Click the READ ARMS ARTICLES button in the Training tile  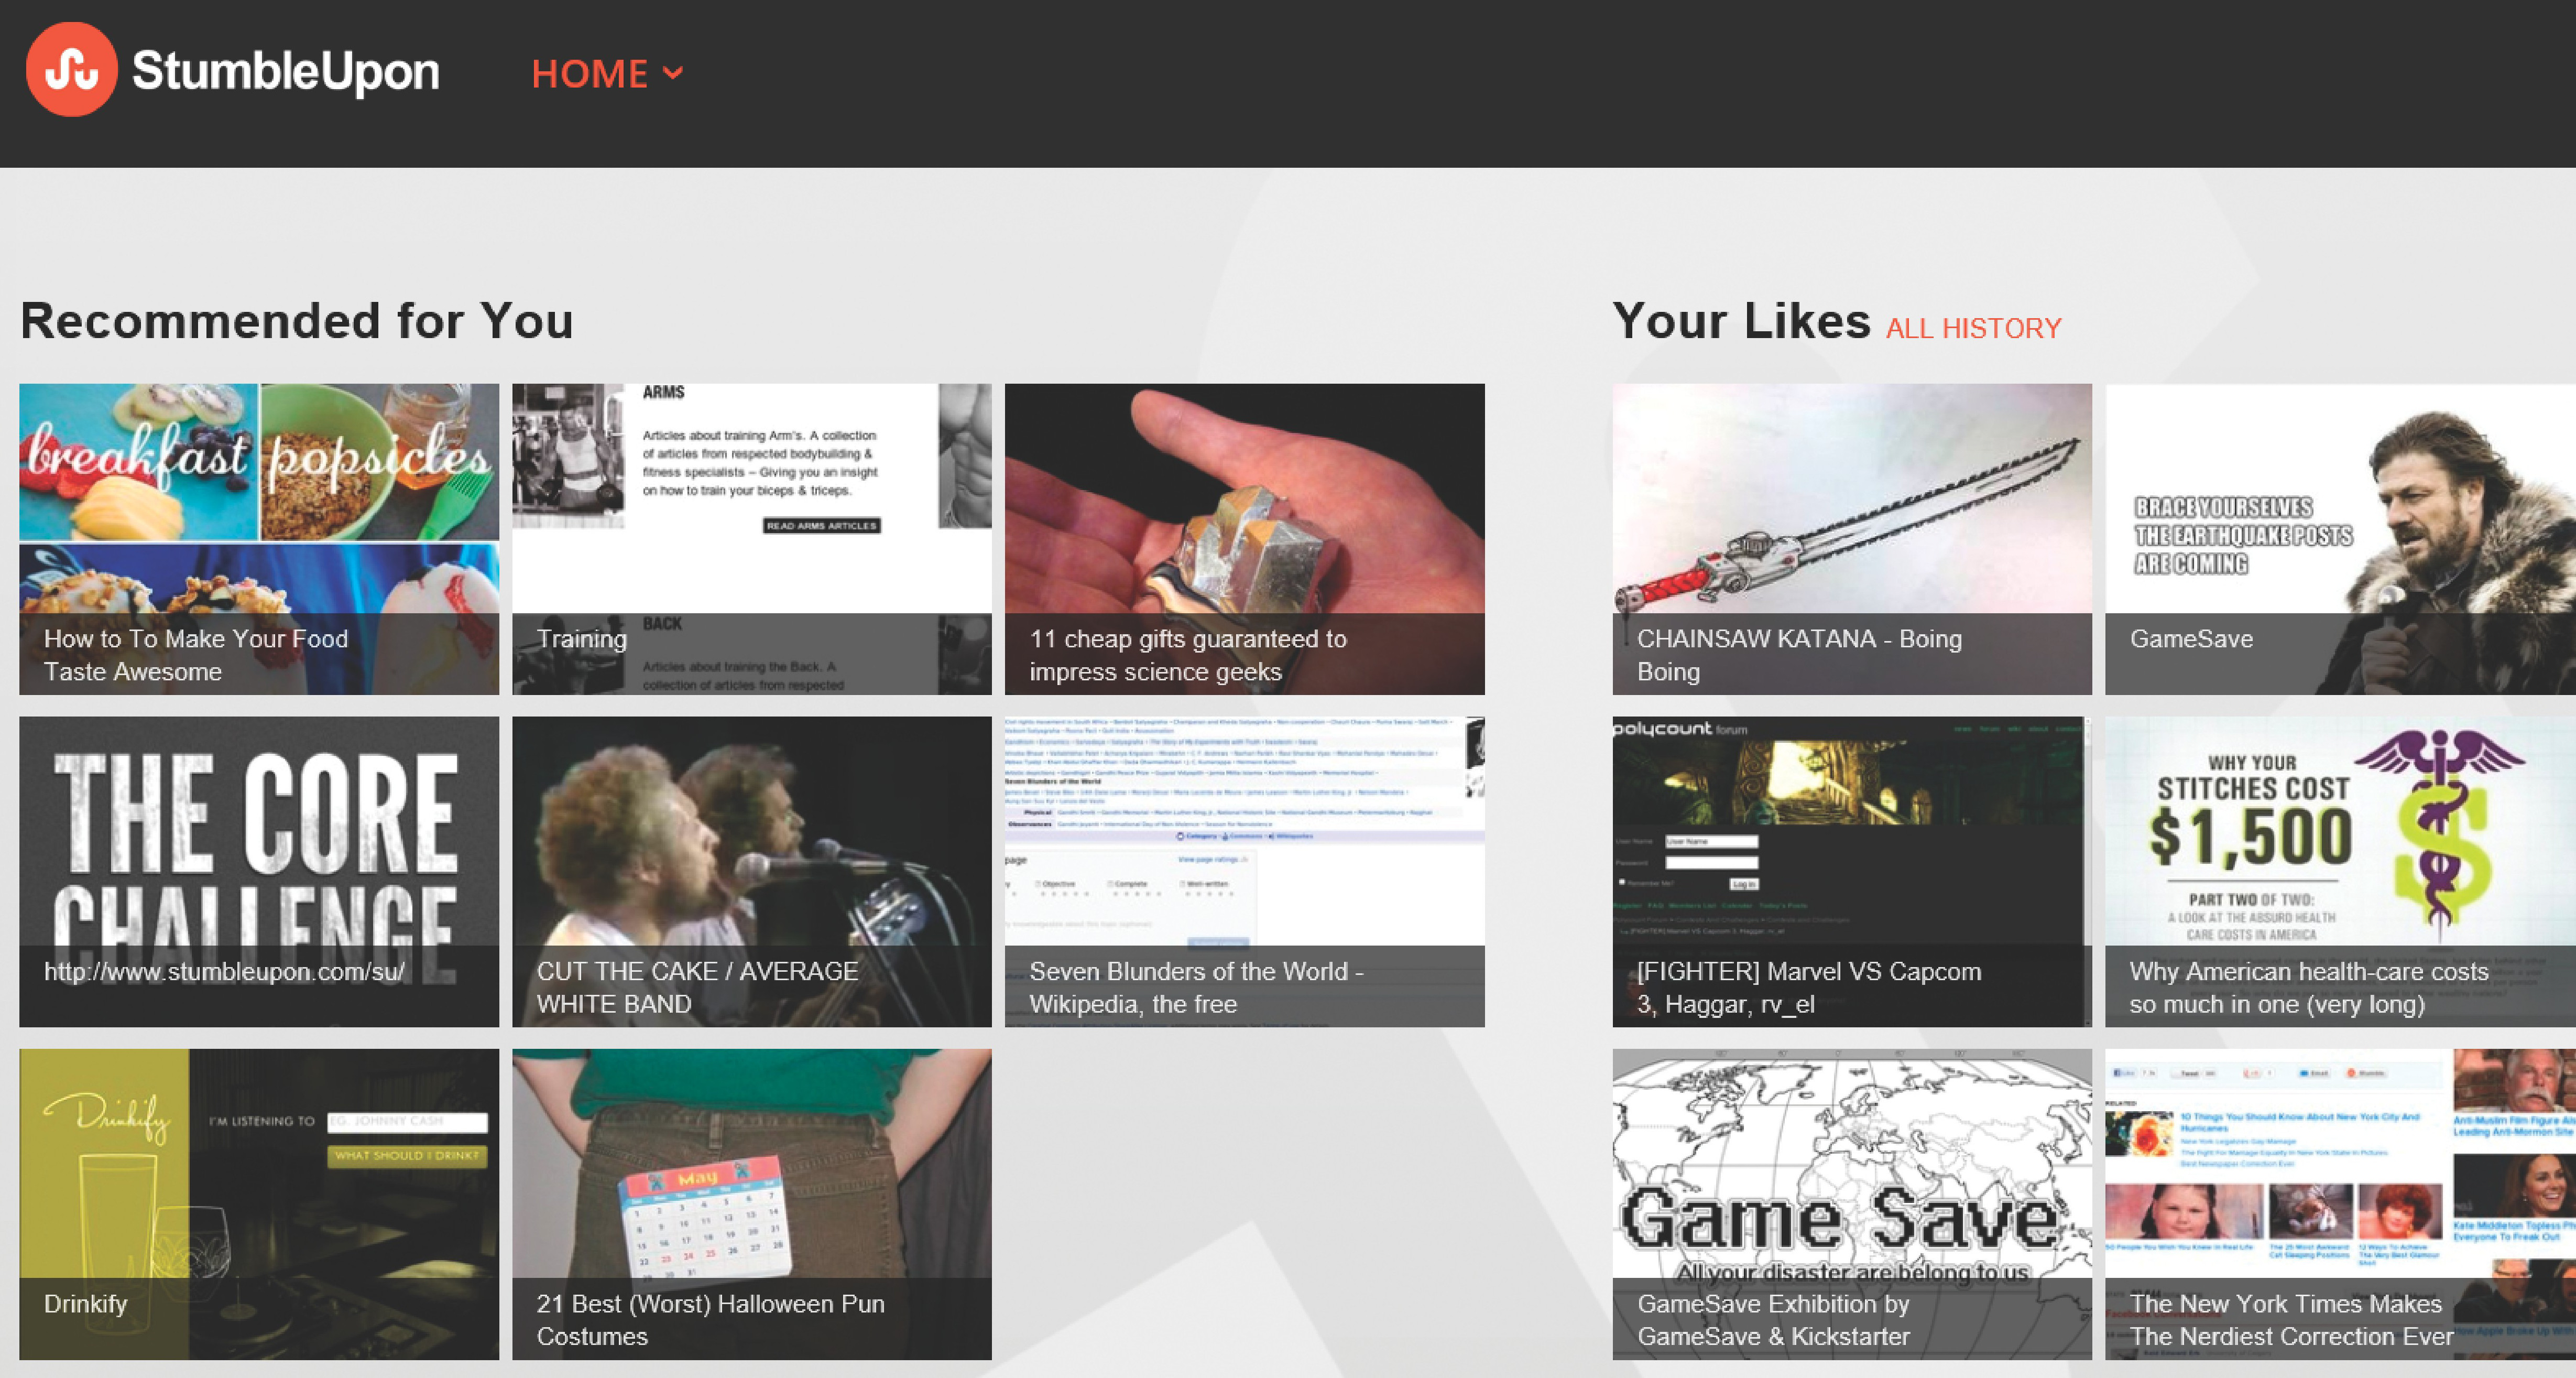[821, 525]
